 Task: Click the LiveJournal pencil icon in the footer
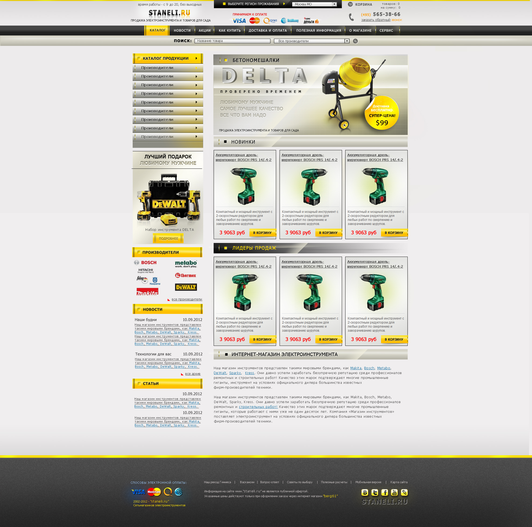click(x=404, y=492)
